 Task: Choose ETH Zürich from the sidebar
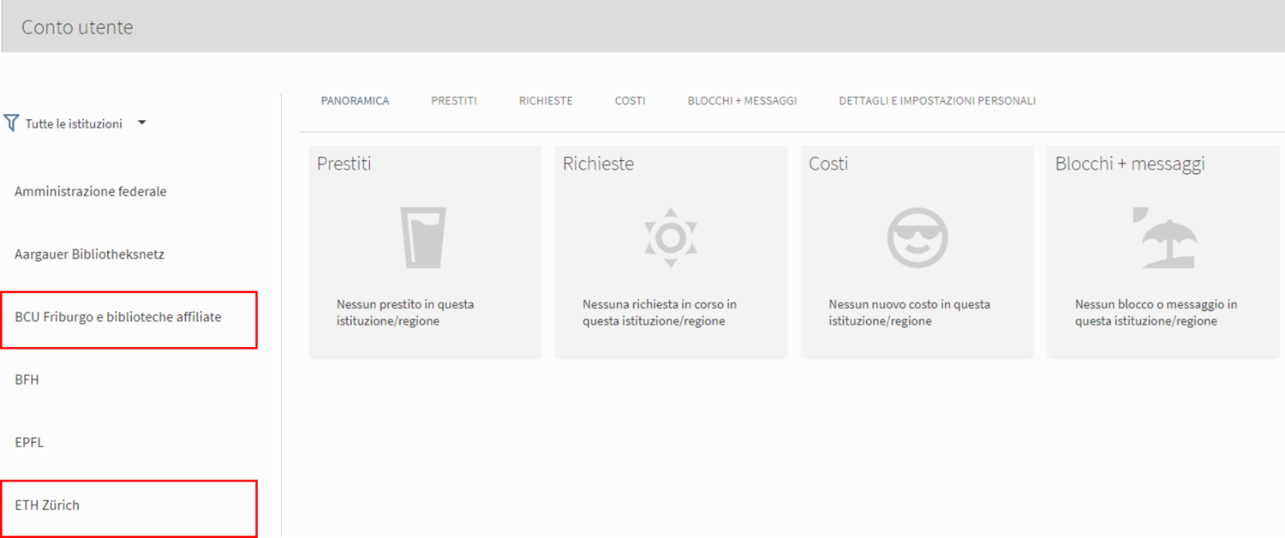[47, 505]
